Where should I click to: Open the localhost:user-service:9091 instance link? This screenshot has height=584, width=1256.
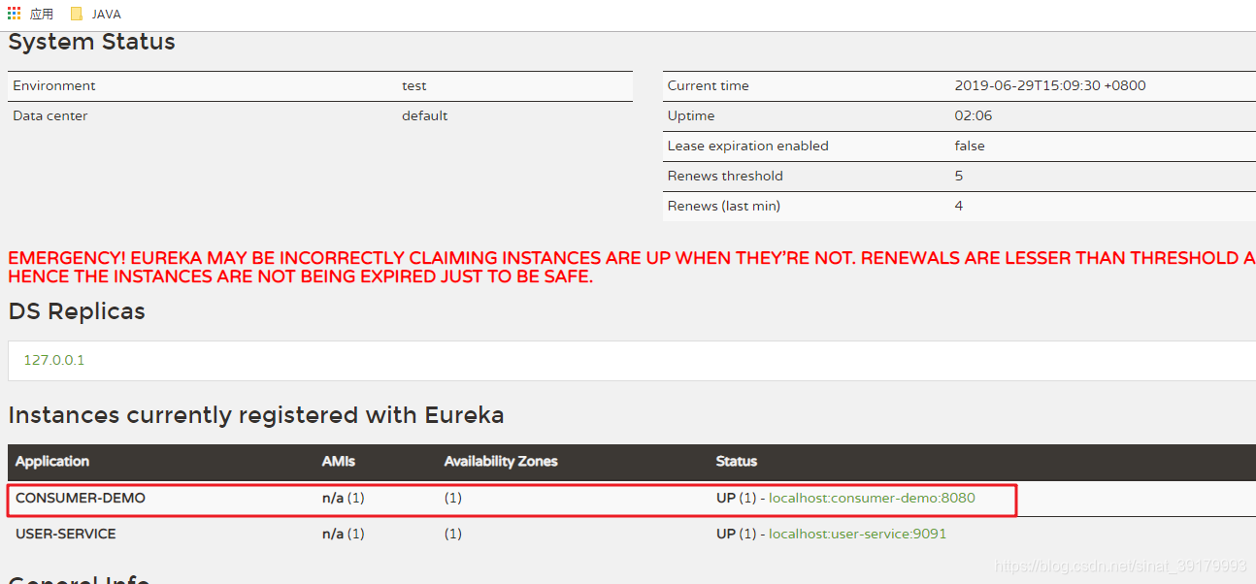[857, 534]
